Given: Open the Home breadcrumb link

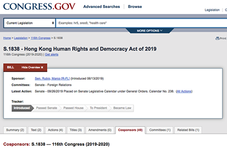Looking at the screenshot, I should click(7, 38).
